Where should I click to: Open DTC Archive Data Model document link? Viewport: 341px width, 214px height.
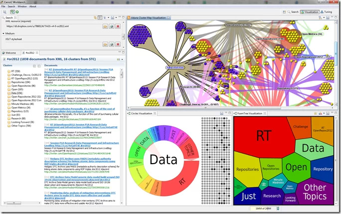(x=82, y=179)
